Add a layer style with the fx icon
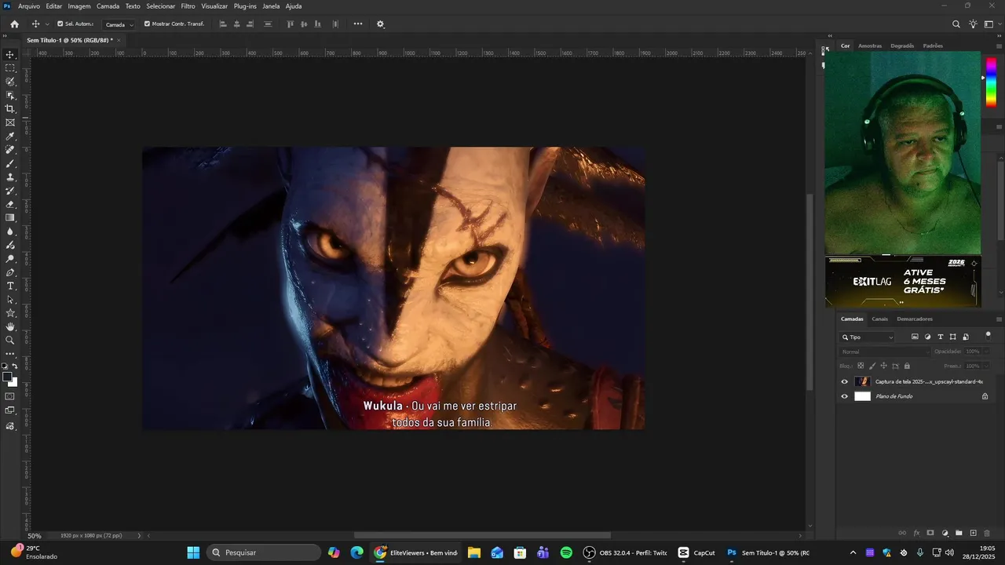1005x565 pixels. (x=916, y=533)
